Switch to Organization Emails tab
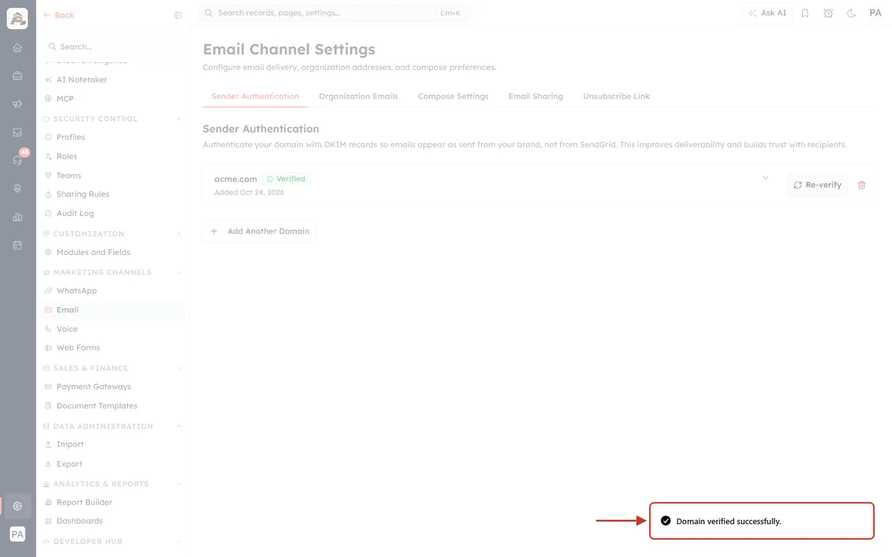 pyautogui.click(x=359, y=97)
